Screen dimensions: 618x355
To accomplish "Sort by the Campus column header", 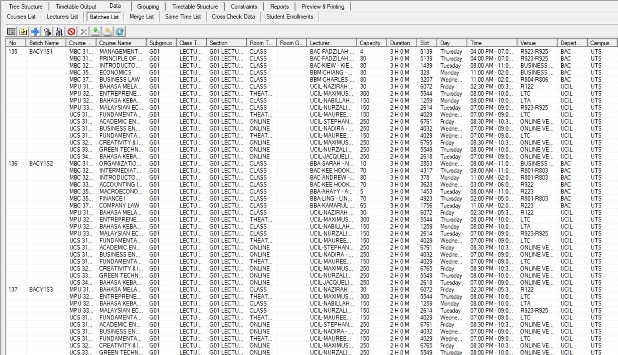I will pyautogui.click(x=602, y=43).
